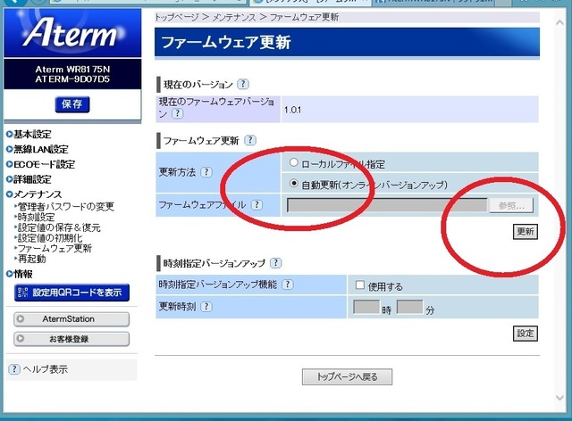Click メンテナンス breadcrumb link

click(x=234, y=17)
